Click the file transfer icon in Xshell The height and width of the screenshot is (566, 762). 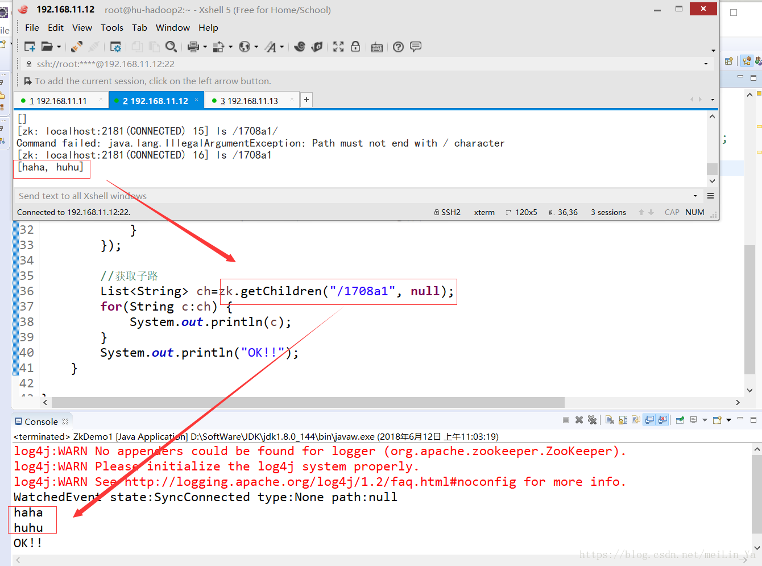pos(218,47)
